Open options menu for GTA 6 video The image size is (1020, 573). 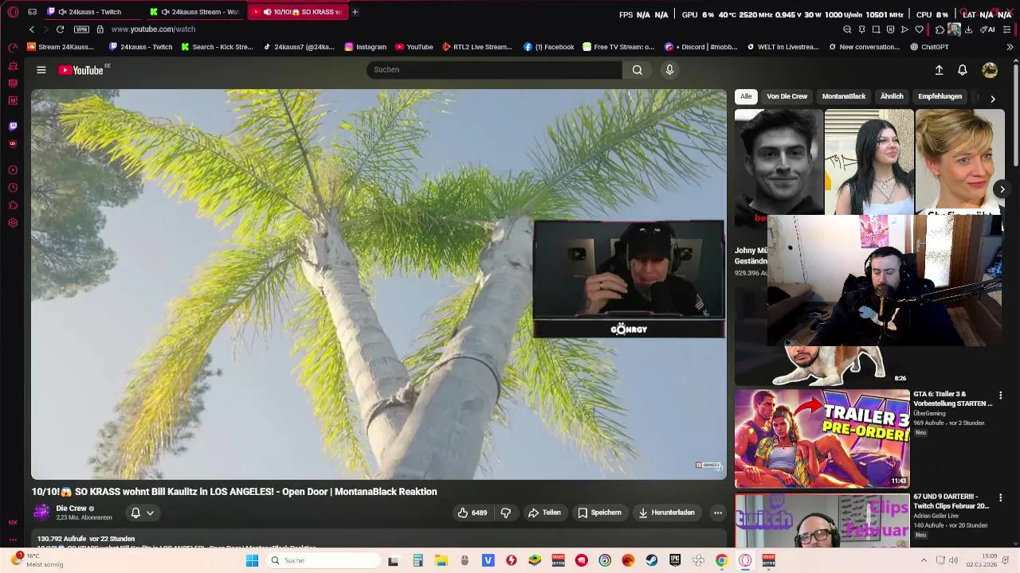(1001, 395)
